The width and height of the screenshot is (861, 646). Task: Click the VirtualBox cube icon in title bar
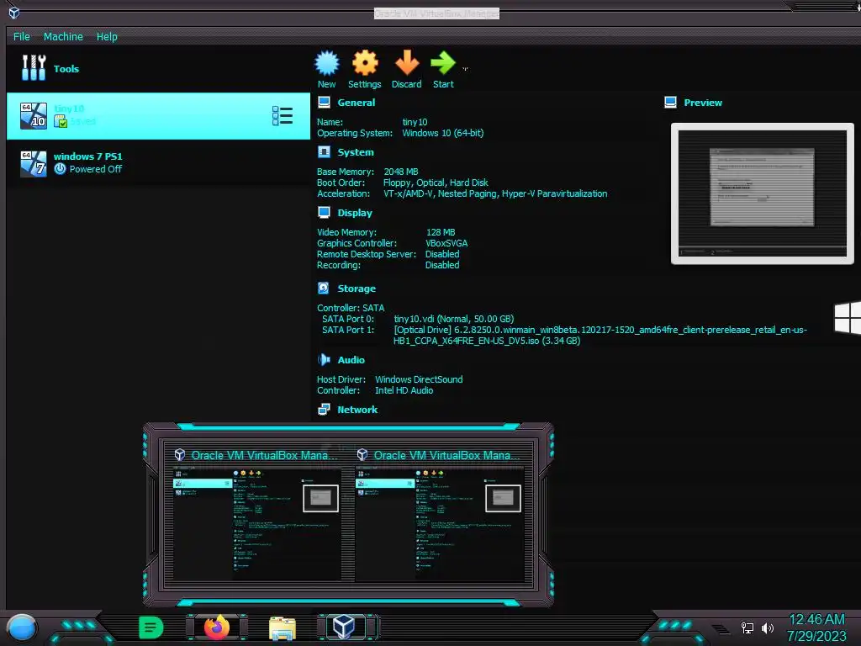click(14, 12)
